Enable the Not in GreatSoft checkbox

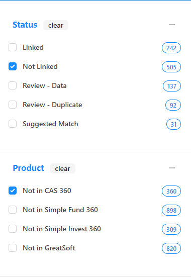tap(13, 248)
